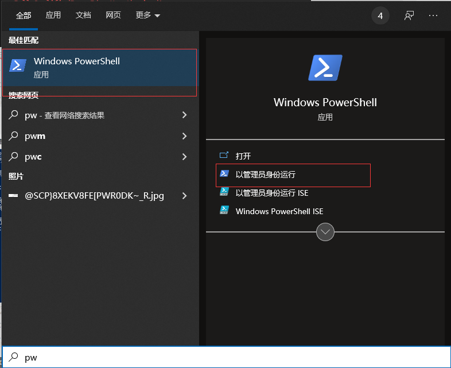Click large PowerShell logo in preview pane
The height and width of the screenshot is (368, 451).
(x=325, y=68)
